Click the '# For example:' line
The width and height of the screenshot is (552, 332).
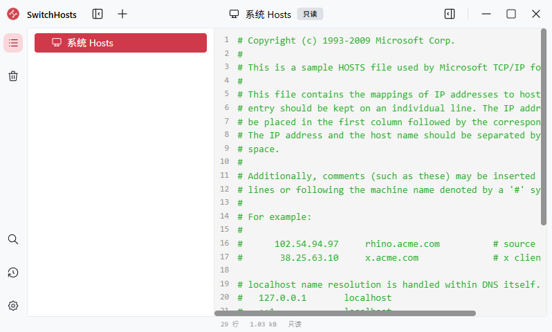[274, 217]
